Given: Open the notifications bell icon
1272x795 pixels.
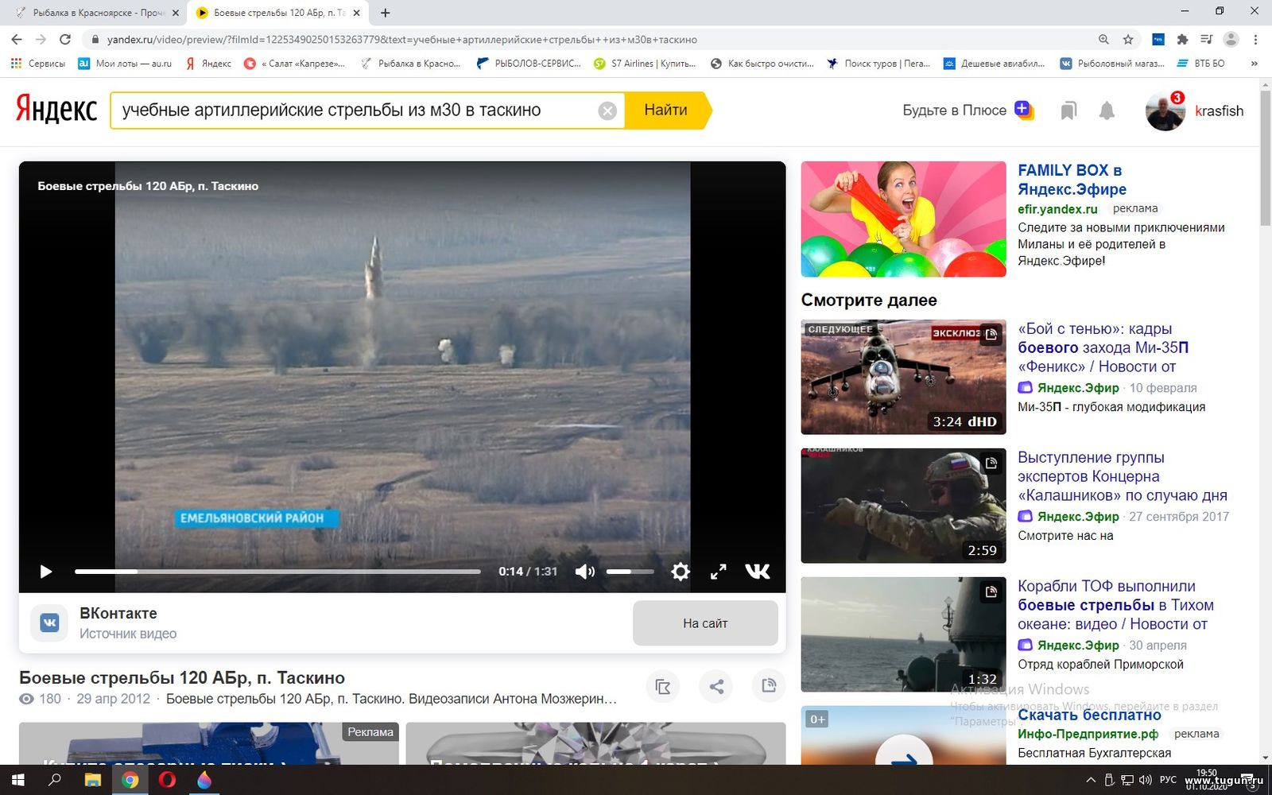Looking at the screenshot, I should 1107,111.
